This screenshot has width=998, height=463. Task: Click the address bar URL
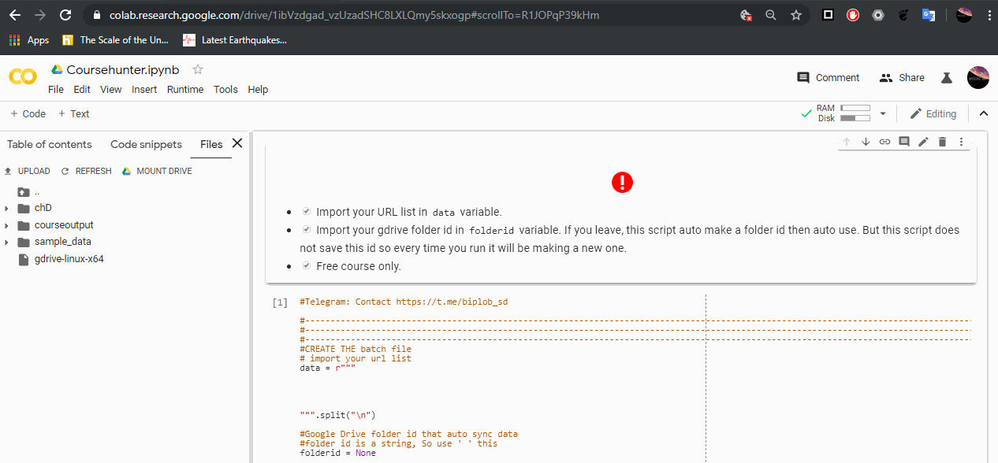point(354,15)
